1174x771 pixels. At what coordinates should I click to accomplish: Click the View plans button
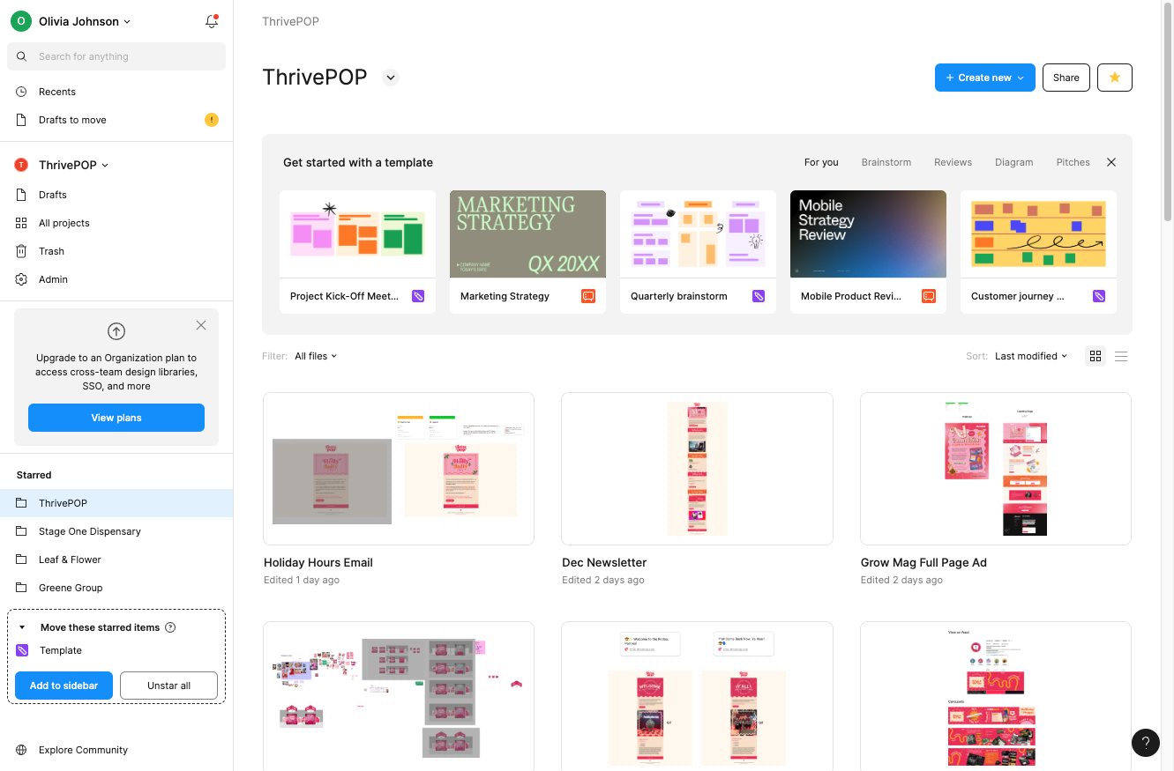pyautogui.click(x=116, y=418)
